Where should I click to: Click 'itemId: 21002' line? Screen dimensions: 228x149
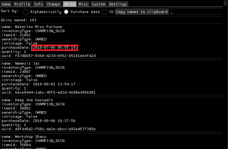[x=16, y=35]
